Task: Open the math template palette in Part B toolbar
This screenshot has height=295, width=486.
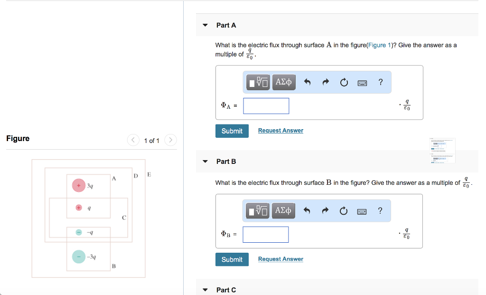Action: click(x=257, y=210)
